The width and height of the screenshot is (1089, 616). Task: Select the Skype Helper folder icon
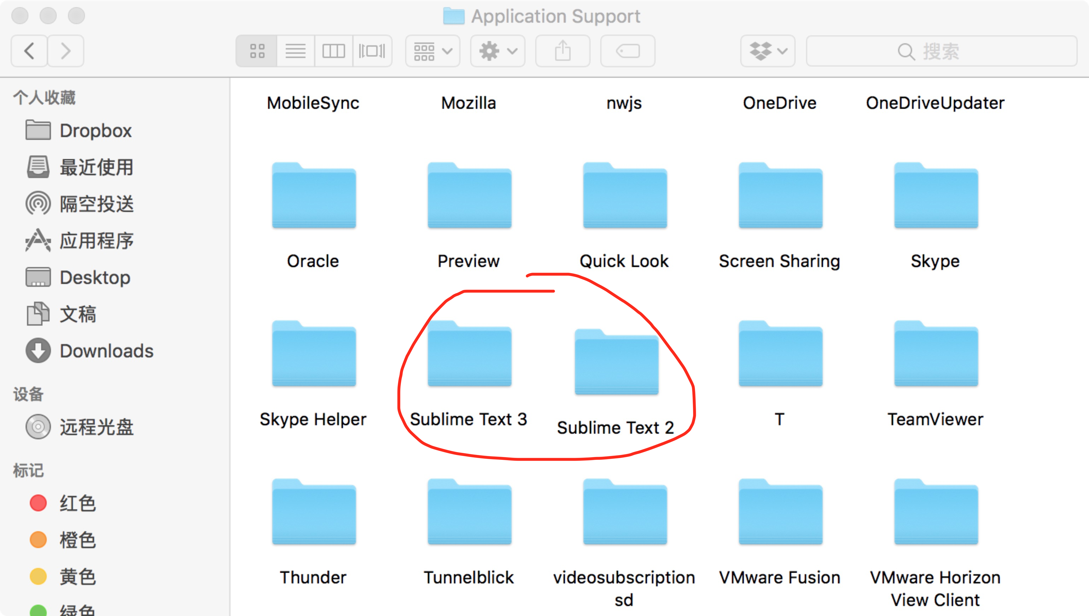click(x=314, y=354)
